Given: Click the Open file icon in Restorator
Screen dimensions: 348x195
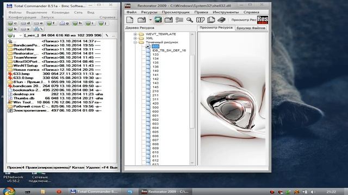Looking at the screenshot, I should [x=141, y=20].
